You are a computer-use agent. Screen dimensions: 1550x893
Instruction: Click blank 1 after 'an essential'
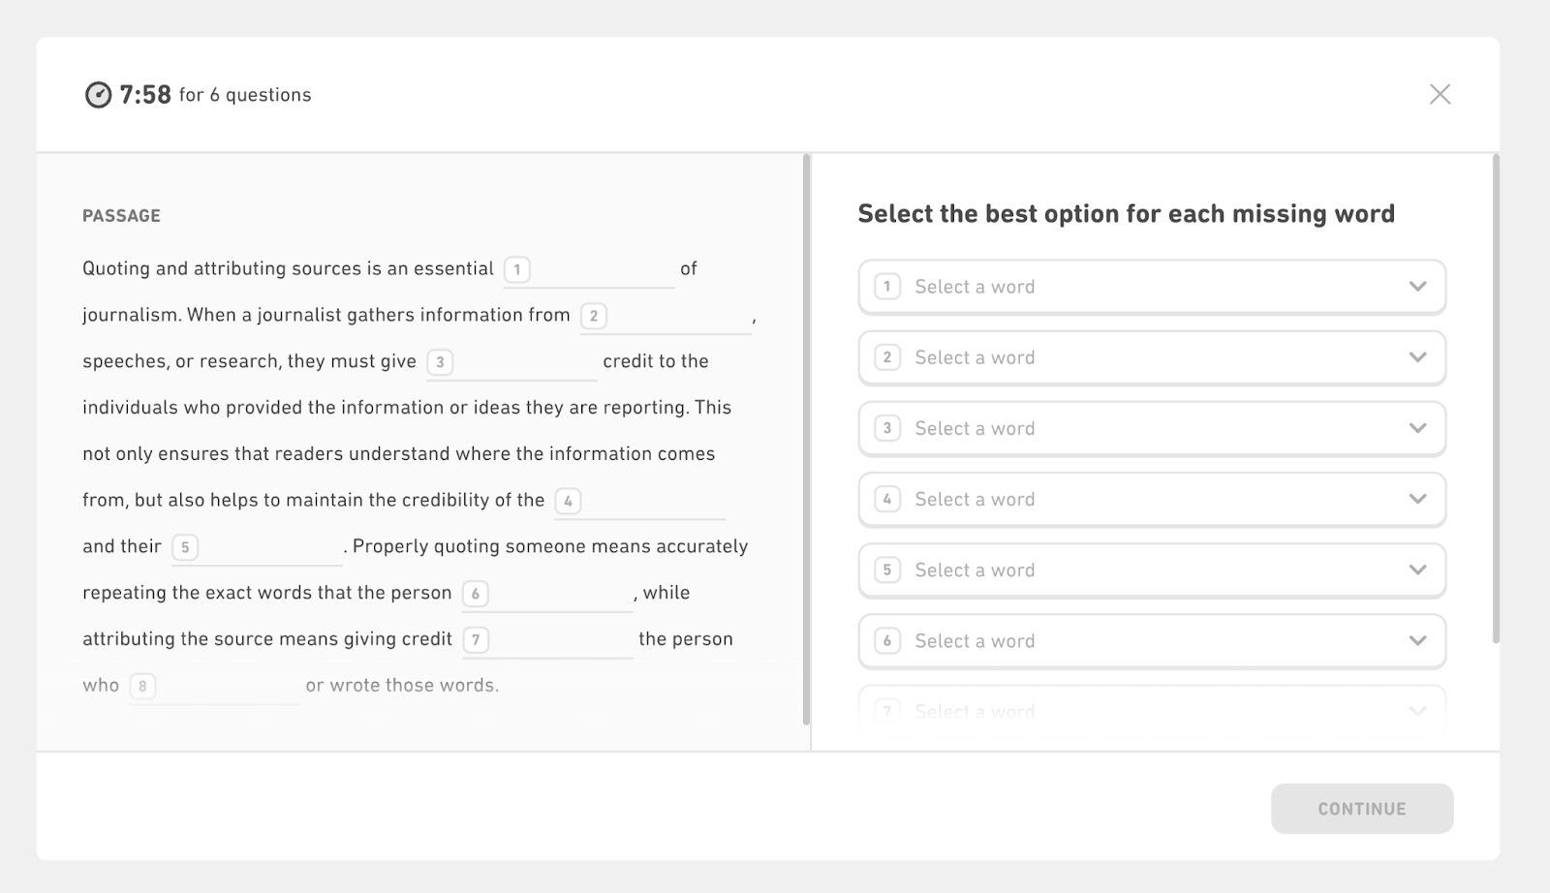[x=589, y=270]
